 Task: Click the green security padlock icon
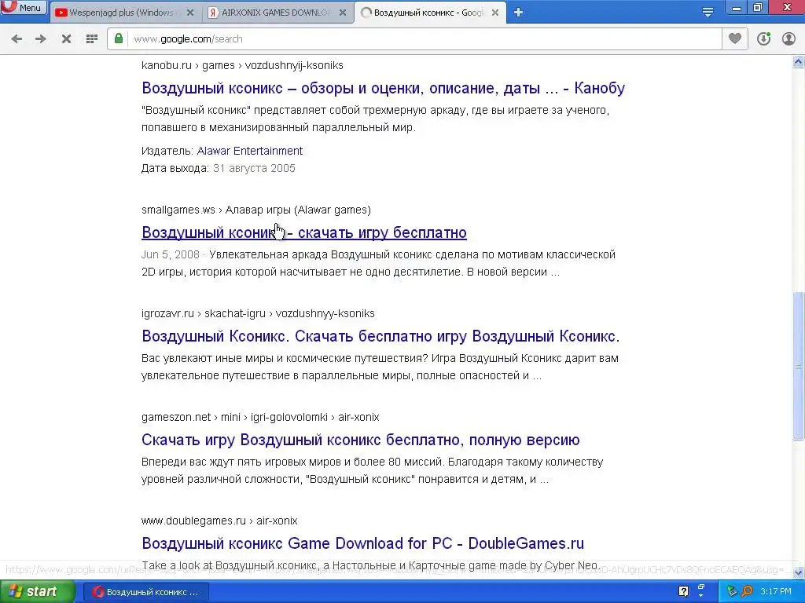[x=119, y=38]
